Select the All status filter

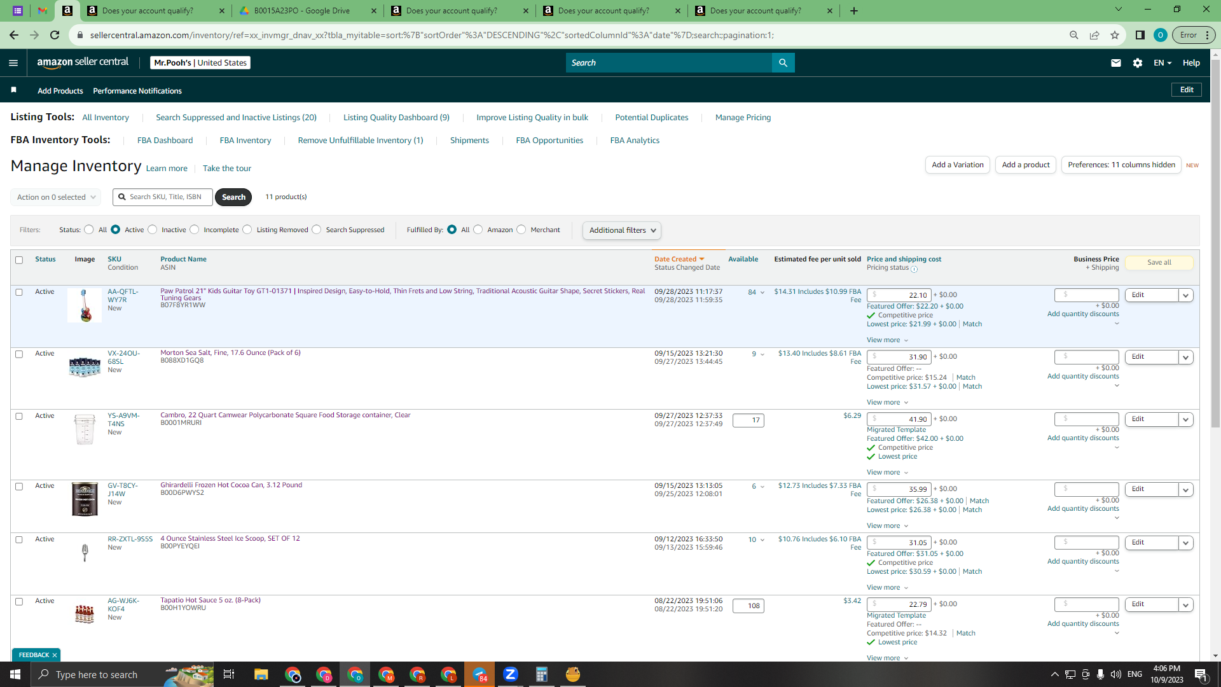[x=89, y=230]
